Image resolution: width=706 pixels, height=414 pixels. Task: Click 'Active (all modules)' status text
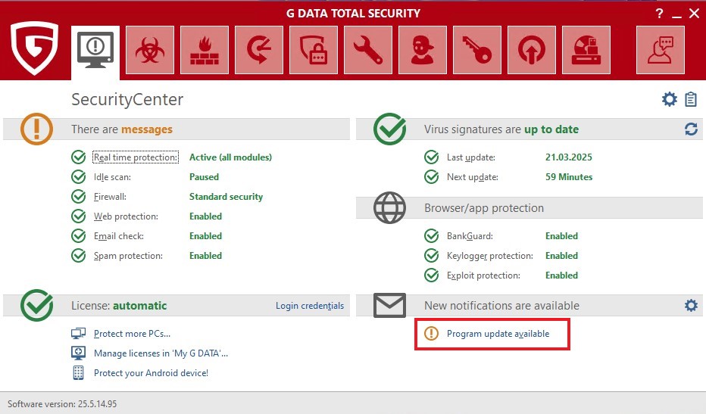[230, 157]
